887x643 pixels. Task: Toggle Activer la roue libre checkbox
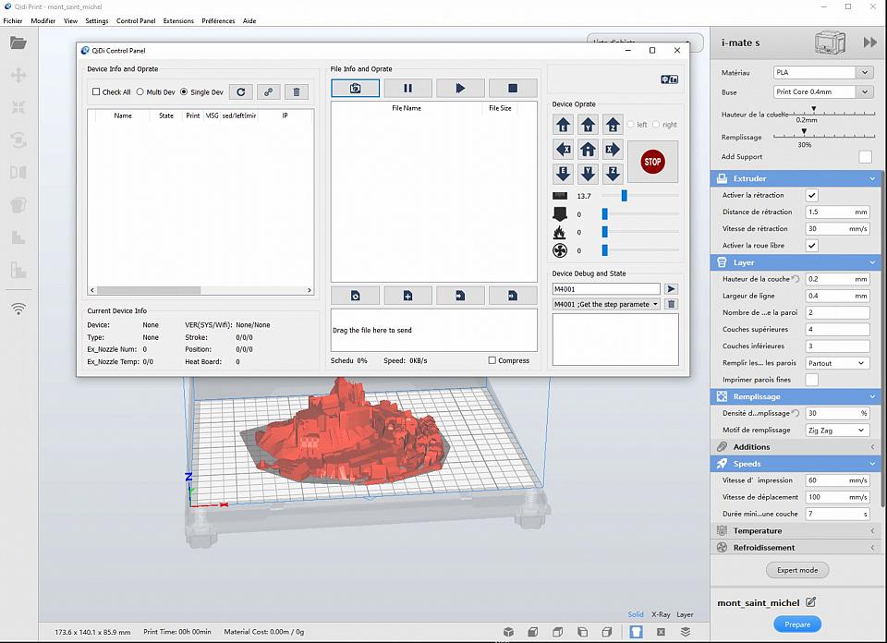click(812, 246)
